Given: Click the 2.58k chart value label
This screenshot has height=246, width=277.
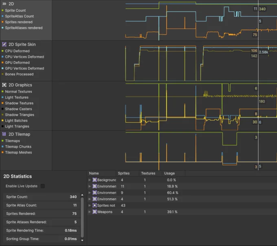Looking at the screenshot, I should [264, 52].
